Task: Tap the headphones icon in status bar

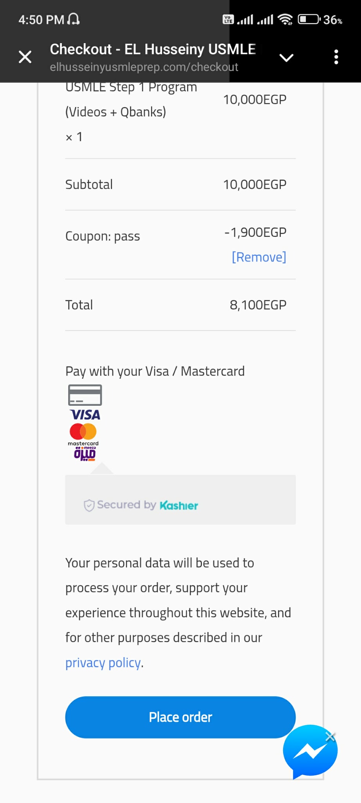Action: coord(73,19)
